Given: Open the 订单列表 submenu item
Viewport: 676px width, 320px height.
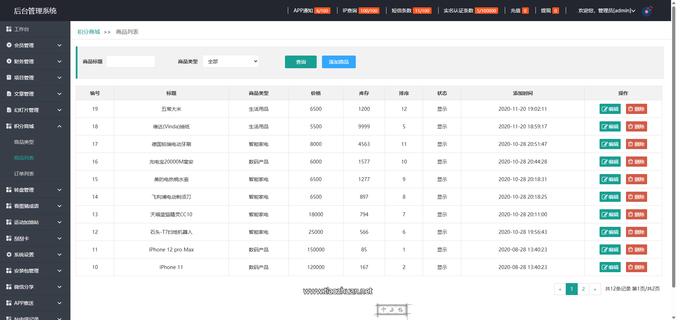Looking at the screenshot, I should click(x=24, y=174).
